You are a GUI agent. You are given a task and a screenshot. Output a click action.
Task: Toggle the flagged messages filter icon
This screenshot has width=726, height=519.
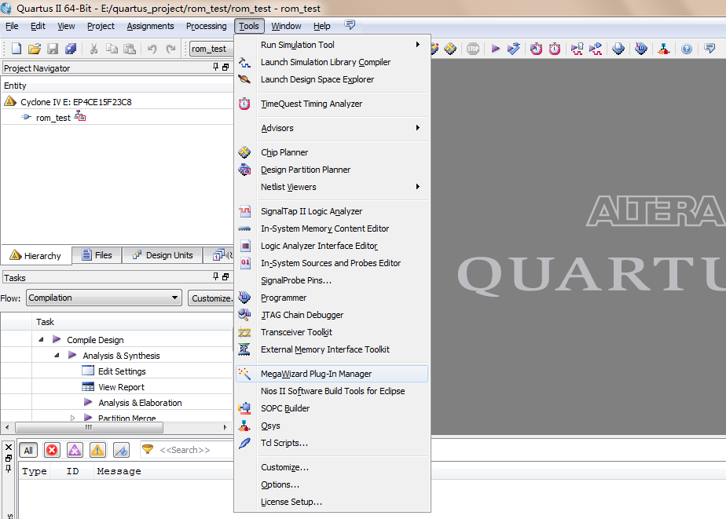(x=121, y=450)
